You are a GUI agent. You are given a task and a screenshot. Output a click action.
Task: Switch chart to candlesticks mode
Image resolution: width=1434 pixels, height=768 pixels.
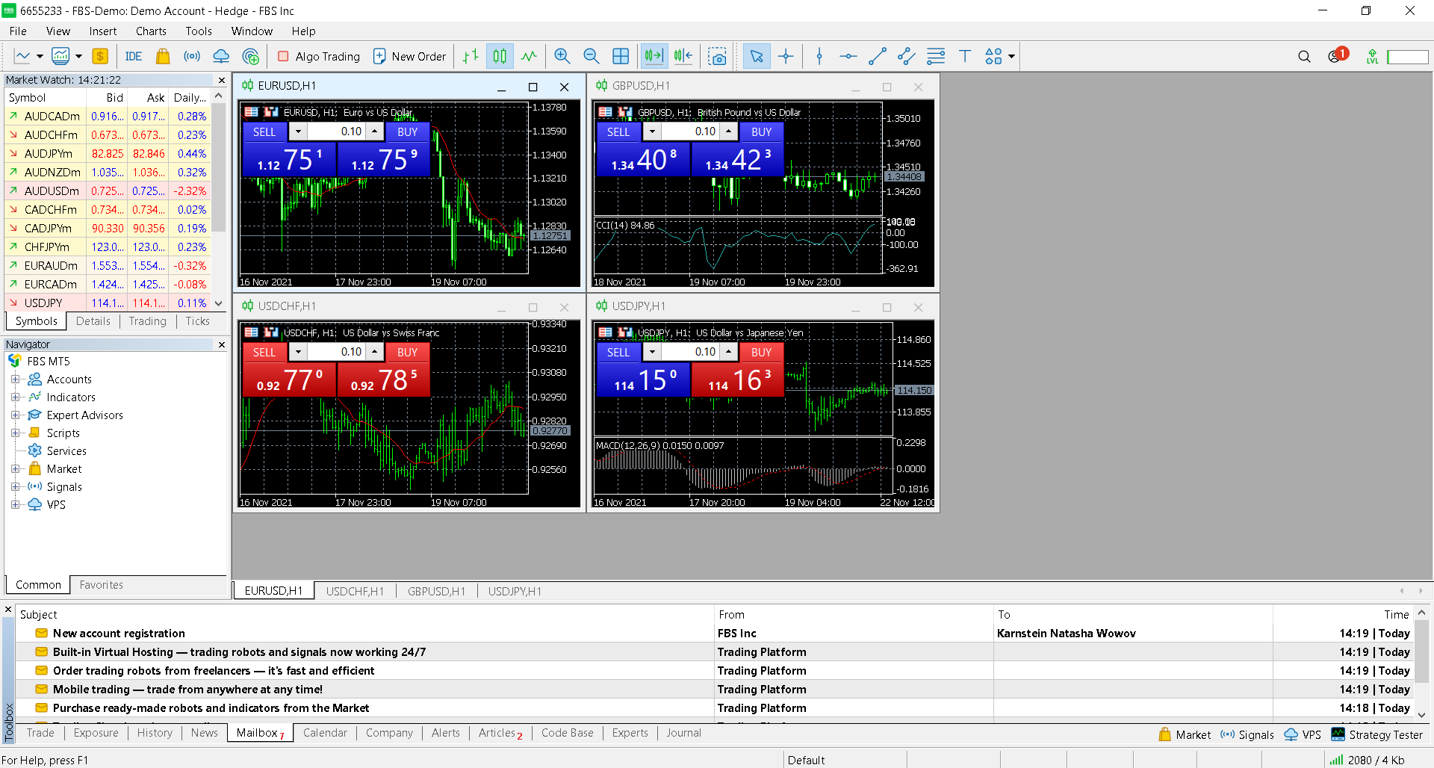coord(500,56)
